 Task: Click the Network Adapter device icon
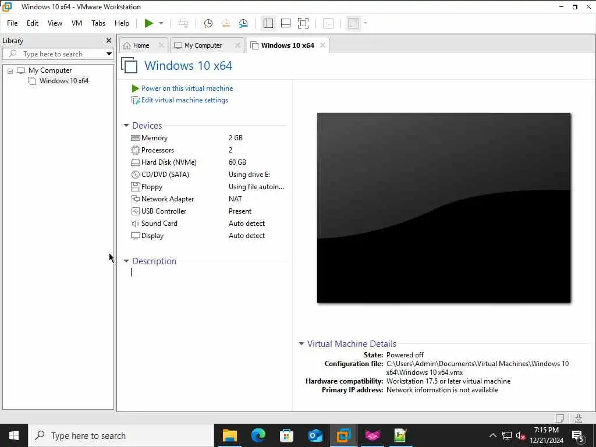coord(135,199)
